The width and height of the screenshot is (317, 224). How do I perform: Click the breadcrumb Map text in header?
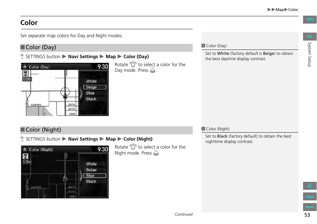[x=280, y=10]
